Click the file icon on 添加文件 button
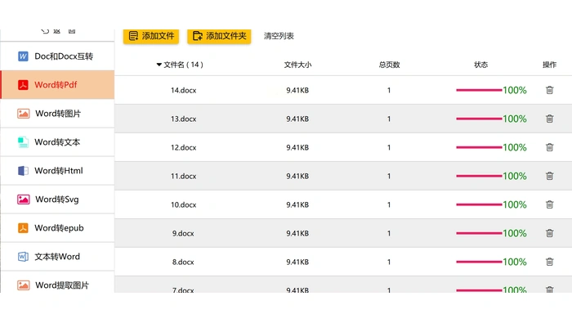The height and width of the screenshot is (323, 572). click(133, 36)
